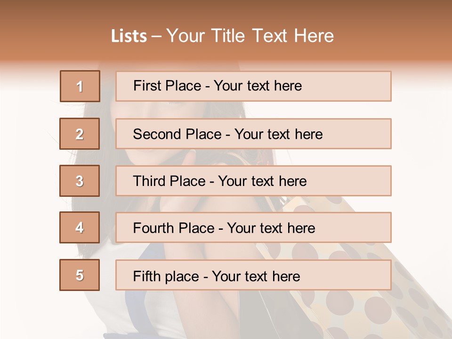This screenshot has width=452, height=339.
Task: Click the Fourth Place text bar
Action: [x=253, y=227]
